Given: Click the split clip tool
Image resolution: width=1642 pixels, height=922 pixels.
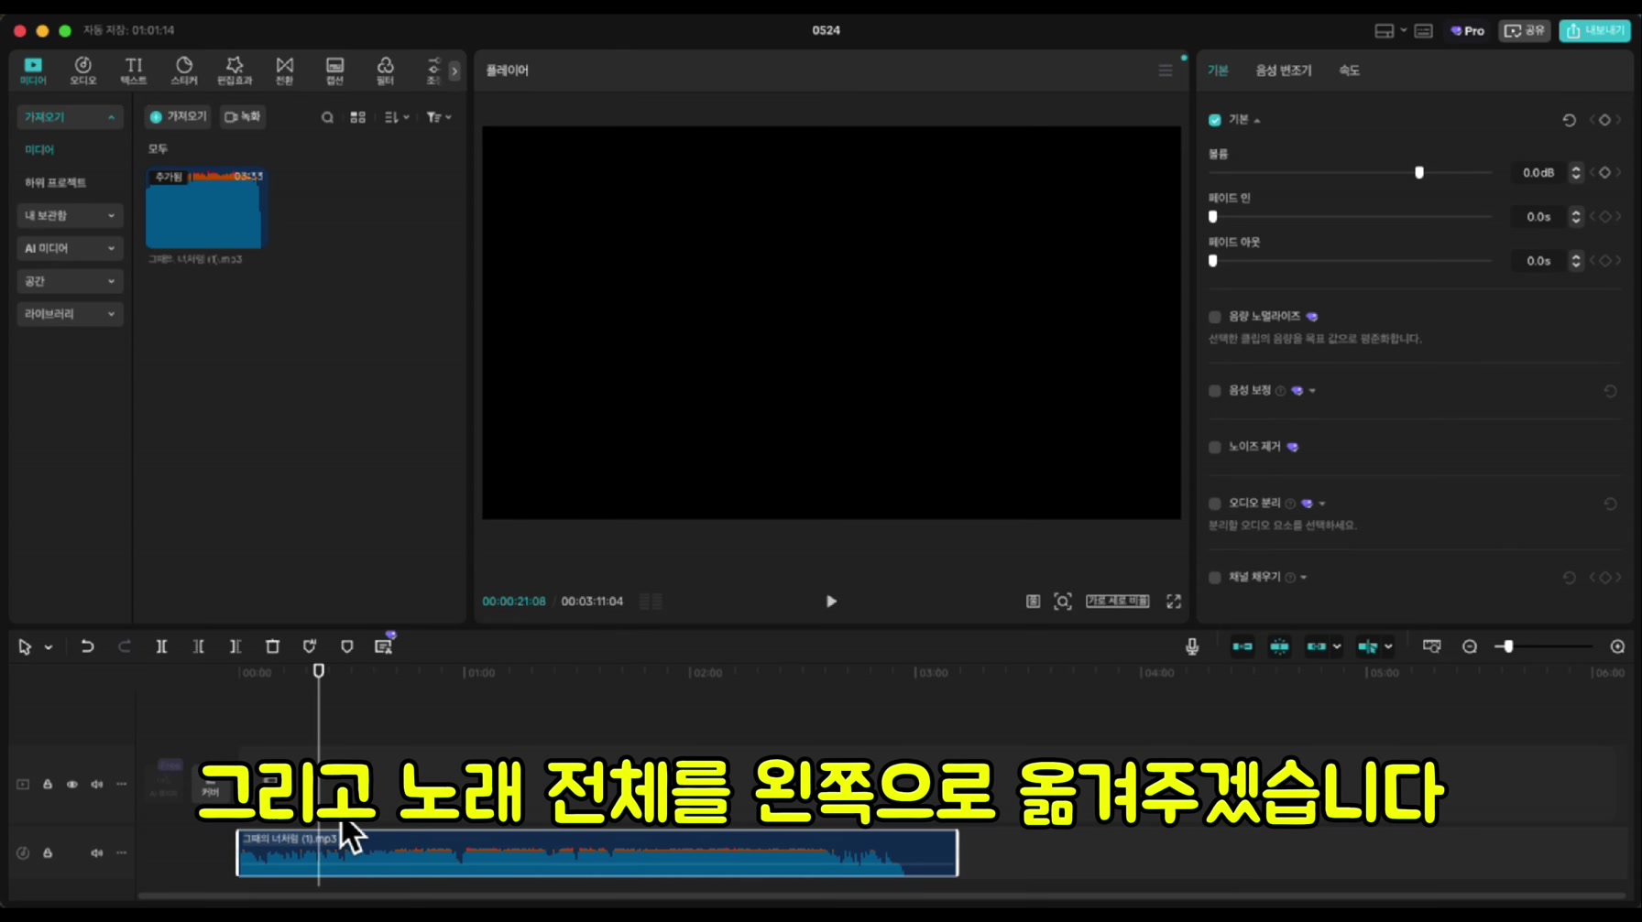Looking at the screenshot, I should [x=161, y=646].
